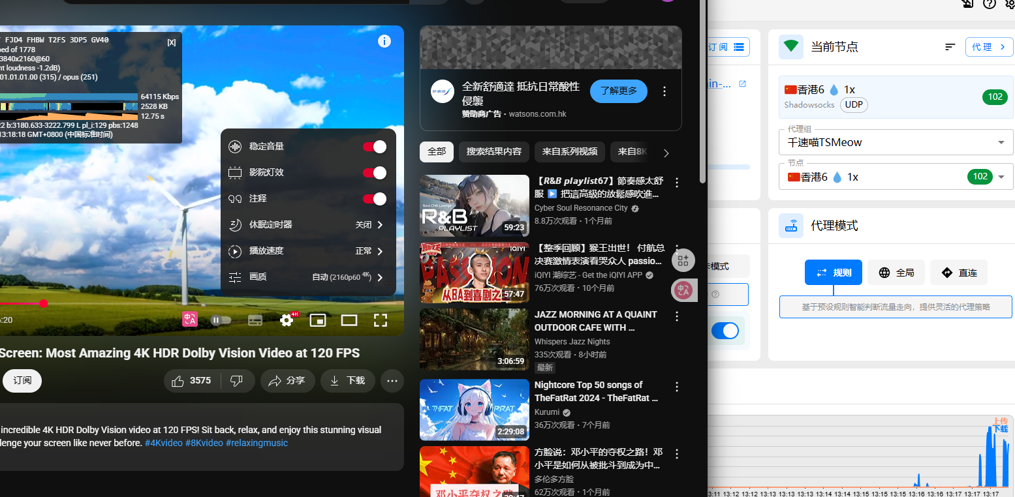Toggle 影院灯效 switch off
The image size is (1015, 497).
375,173
